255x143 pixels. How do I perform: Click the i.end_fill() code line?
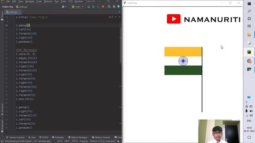(x=25, y=99)
